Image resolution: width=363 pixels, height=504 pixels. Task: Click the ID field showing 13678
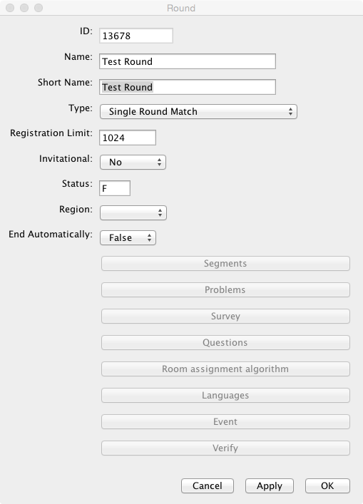click(136, 36)
